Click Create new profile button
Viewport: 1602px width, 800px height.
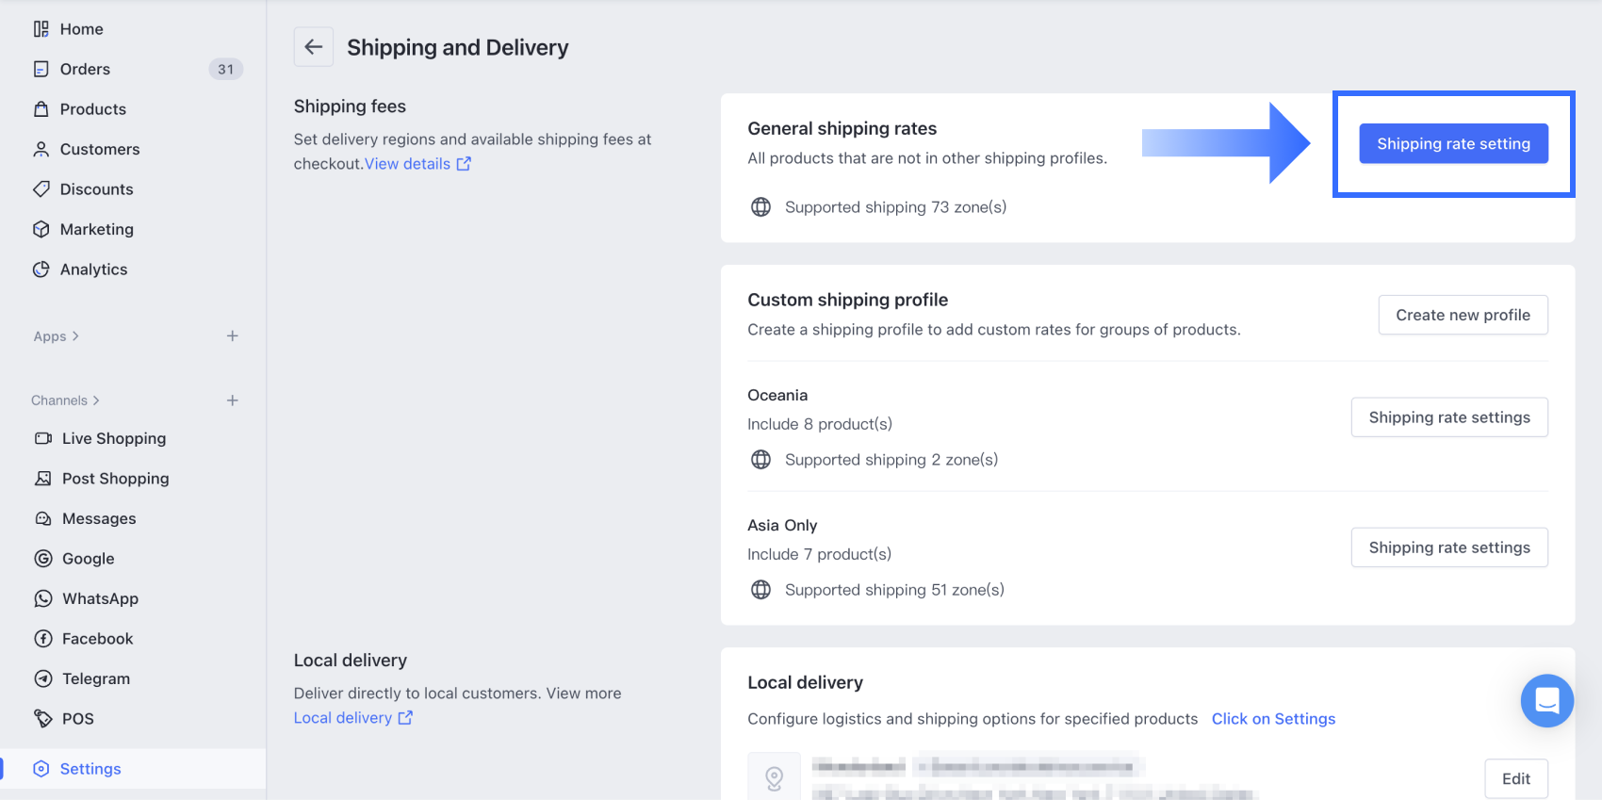pos(1463,315)
